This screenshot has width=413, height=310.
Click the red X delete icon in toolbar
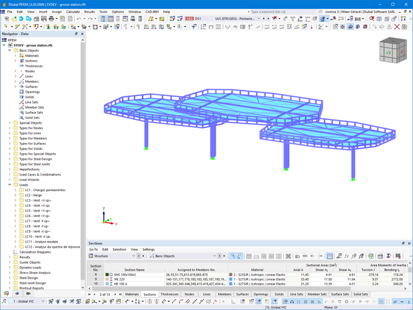point(397,27)
